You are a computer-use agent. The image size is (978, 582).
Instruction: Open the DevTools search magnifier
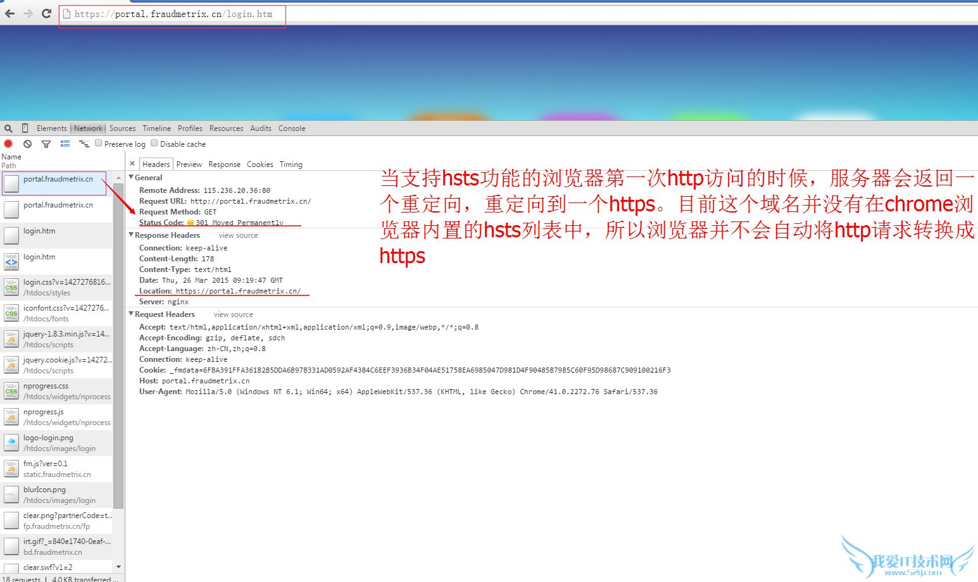[8, 128]
